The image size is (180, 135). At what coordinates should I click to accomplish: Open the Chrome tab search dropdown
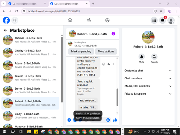coord(4,4)
